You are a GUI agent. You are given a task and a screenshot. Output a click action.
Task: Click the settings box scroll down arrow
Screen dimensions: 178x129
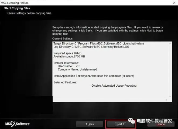pyautogui.click(x=170, y=96)
